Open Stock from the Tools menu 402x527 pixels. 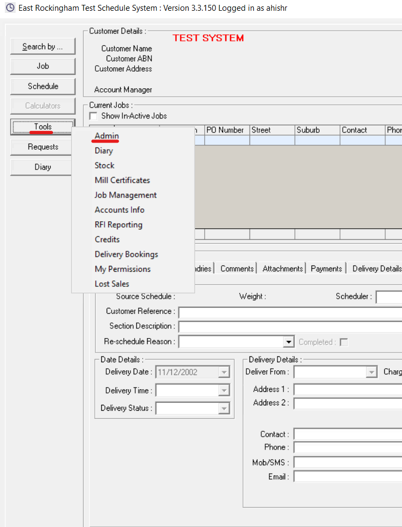pos(105,165)
